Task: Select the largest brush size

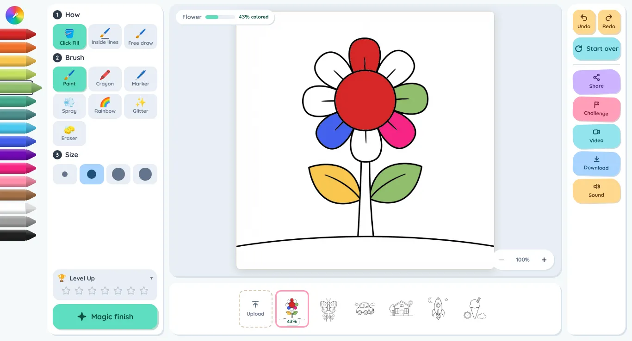Action: (x=145, y=174)
